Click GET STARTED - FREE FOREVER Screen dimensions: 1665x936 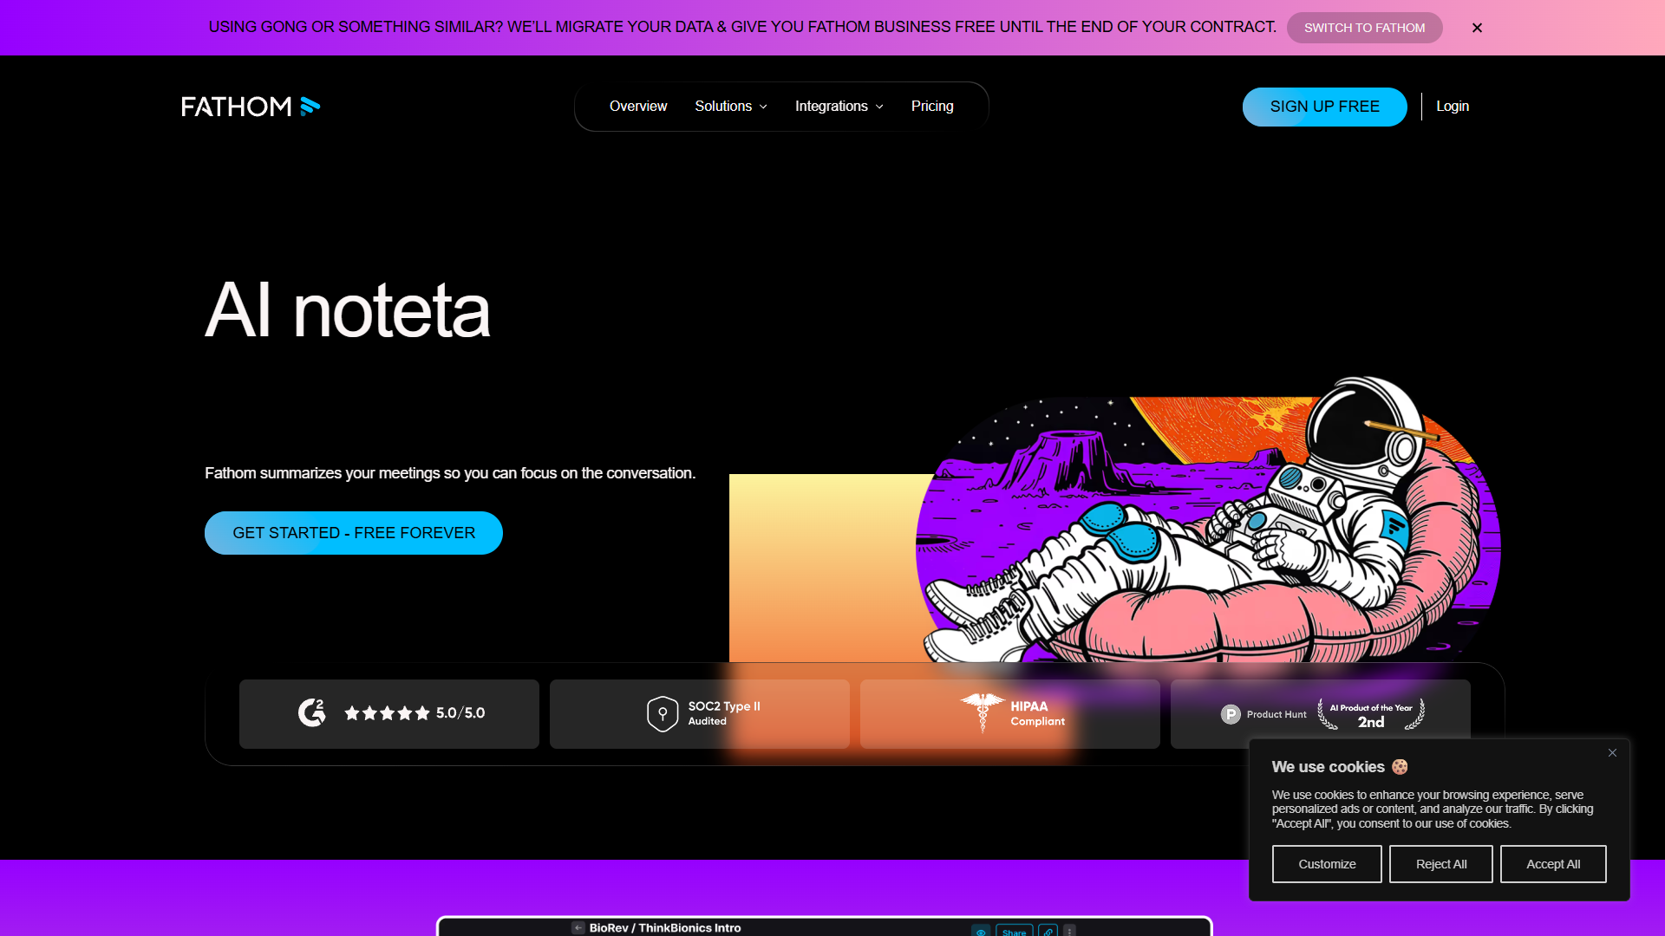tap(354, 533)
